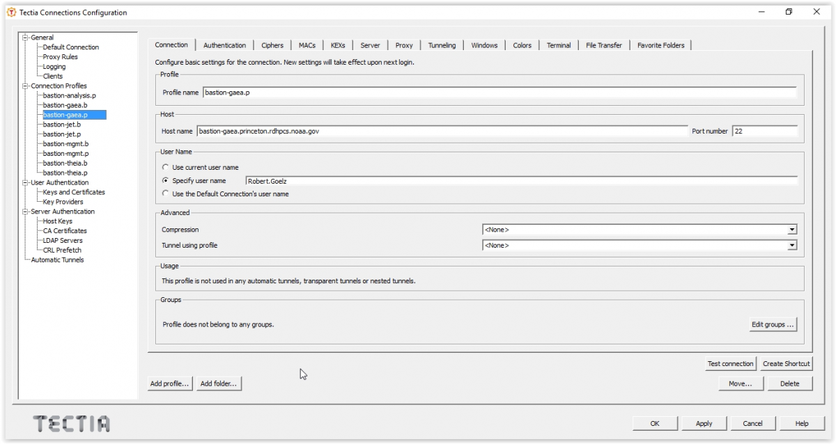The width and height of the screenshot is (836, 444).
Task: Select the bastion-analysis.p profile
Action: point(70,95)
